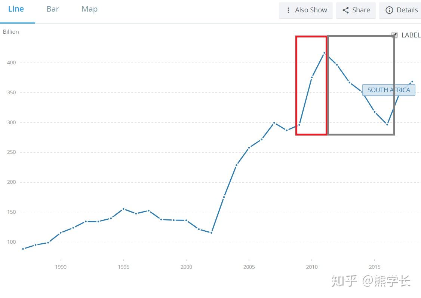Viewport: 421px width, 298px height.
Task: Switch to the Map tab
Action: click(x=90, y=9)
